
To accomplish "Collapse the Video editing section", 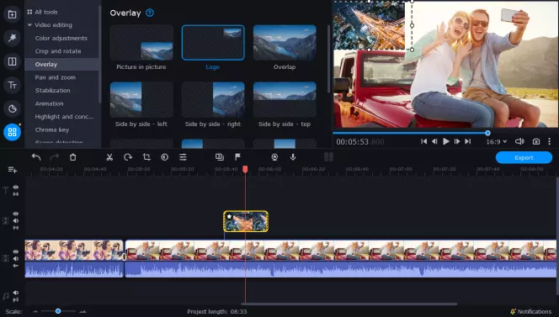I will (x=29, y=25).
